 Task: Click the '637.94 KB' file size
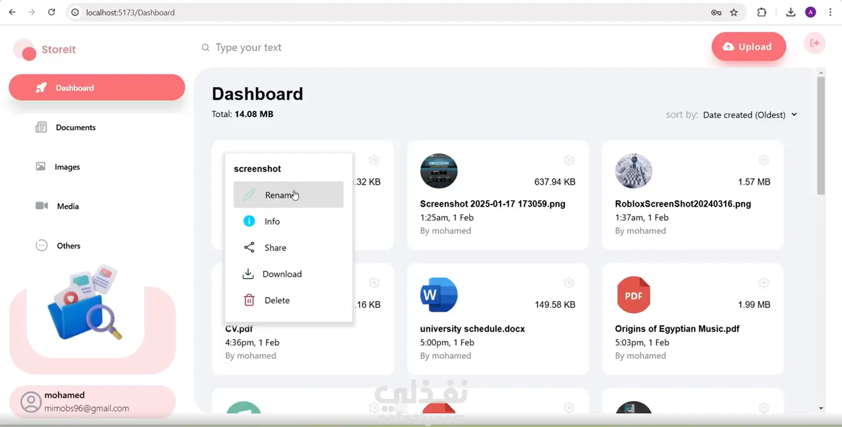pos(555,182)
